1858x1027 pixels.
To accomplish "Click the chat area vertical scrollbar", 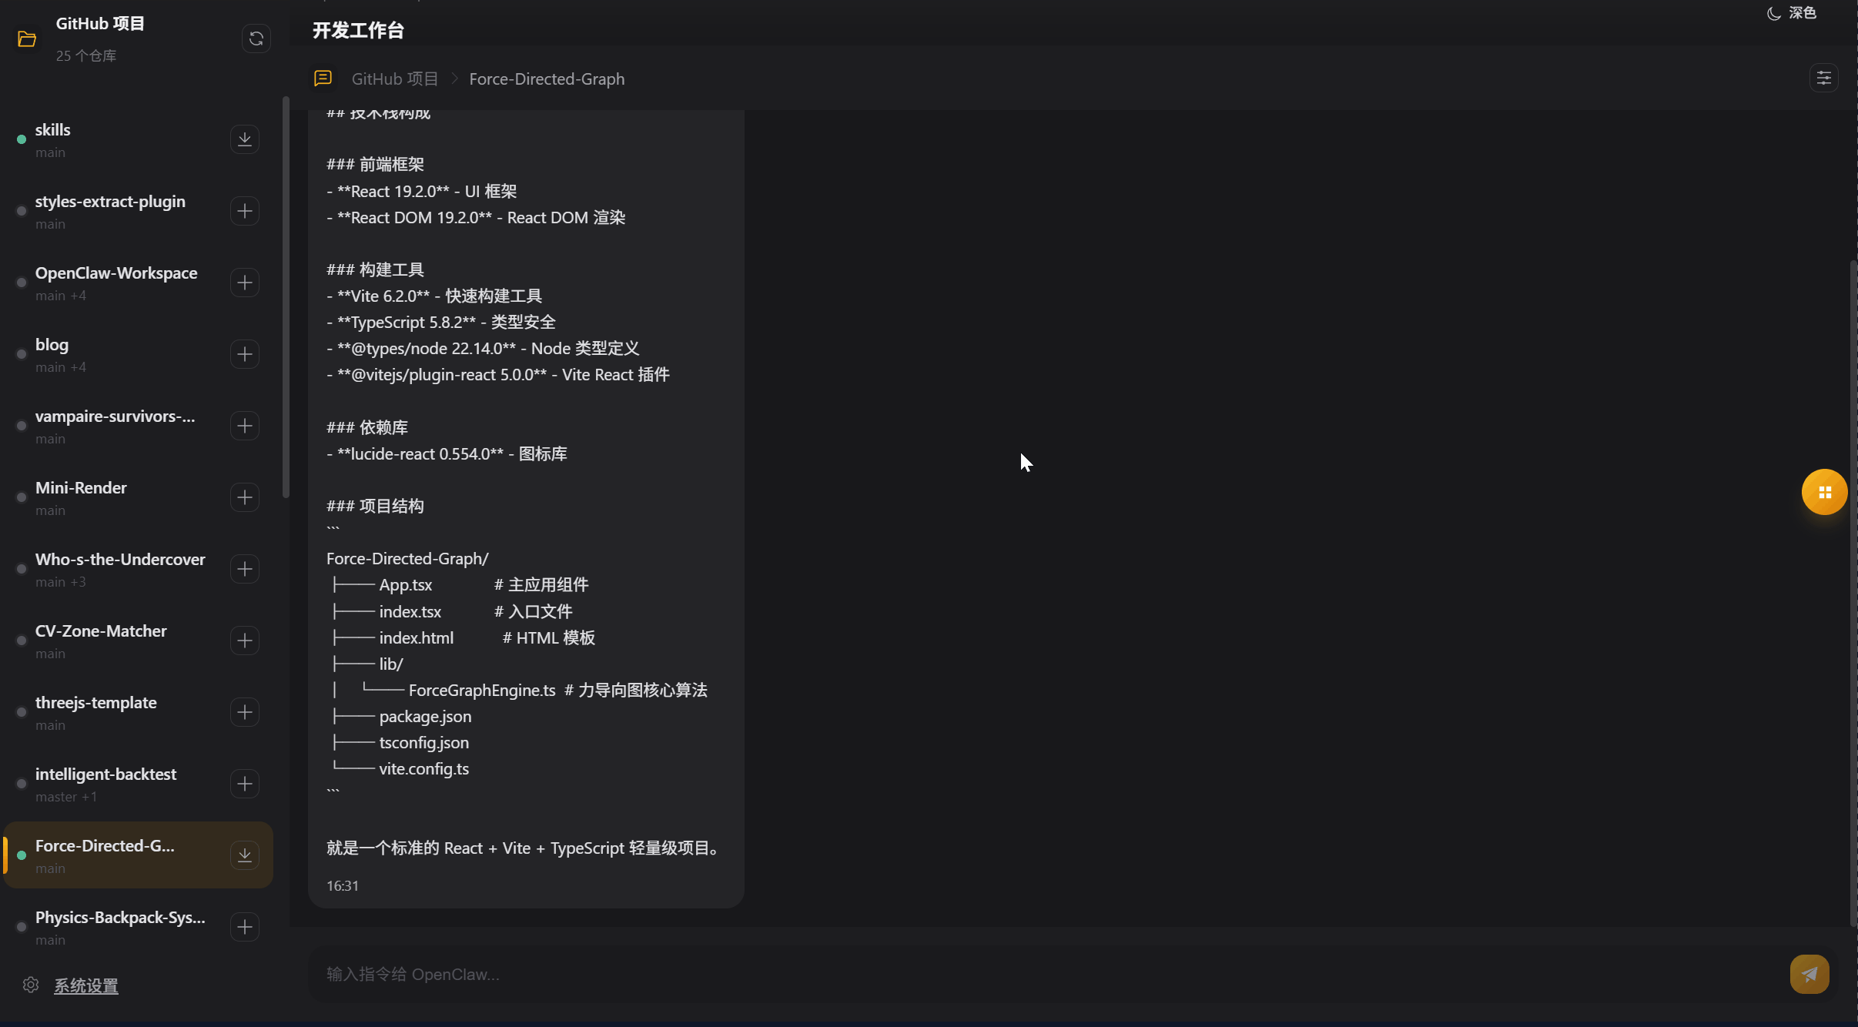I will click(1853, 593).
